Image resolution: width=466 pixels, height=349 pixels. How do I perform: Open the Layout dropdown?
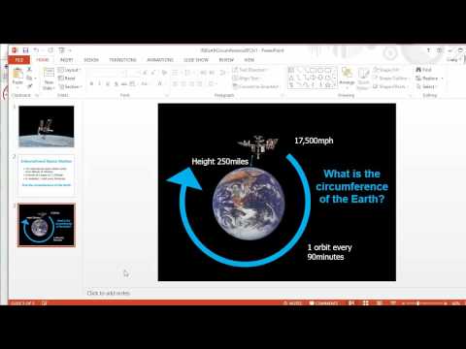click(x=70, y=70)
